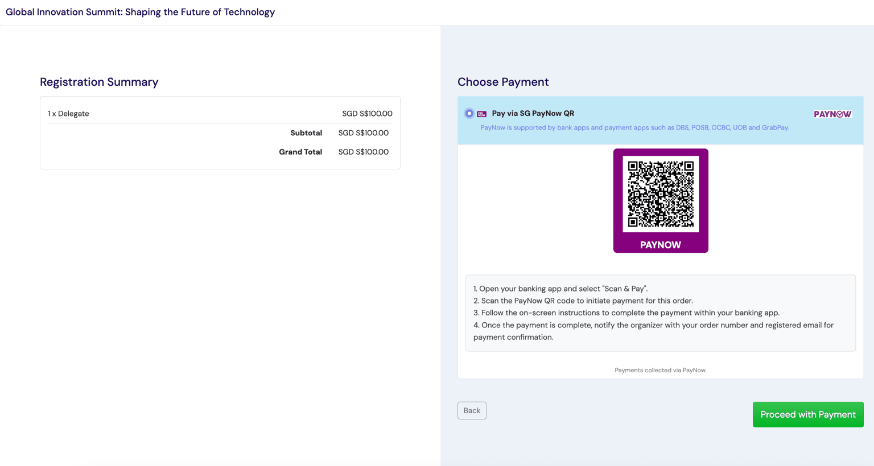Viewport: 874px width, 466px height.
Task: Click the Registration Summary heading
Action: click(99, 82)
